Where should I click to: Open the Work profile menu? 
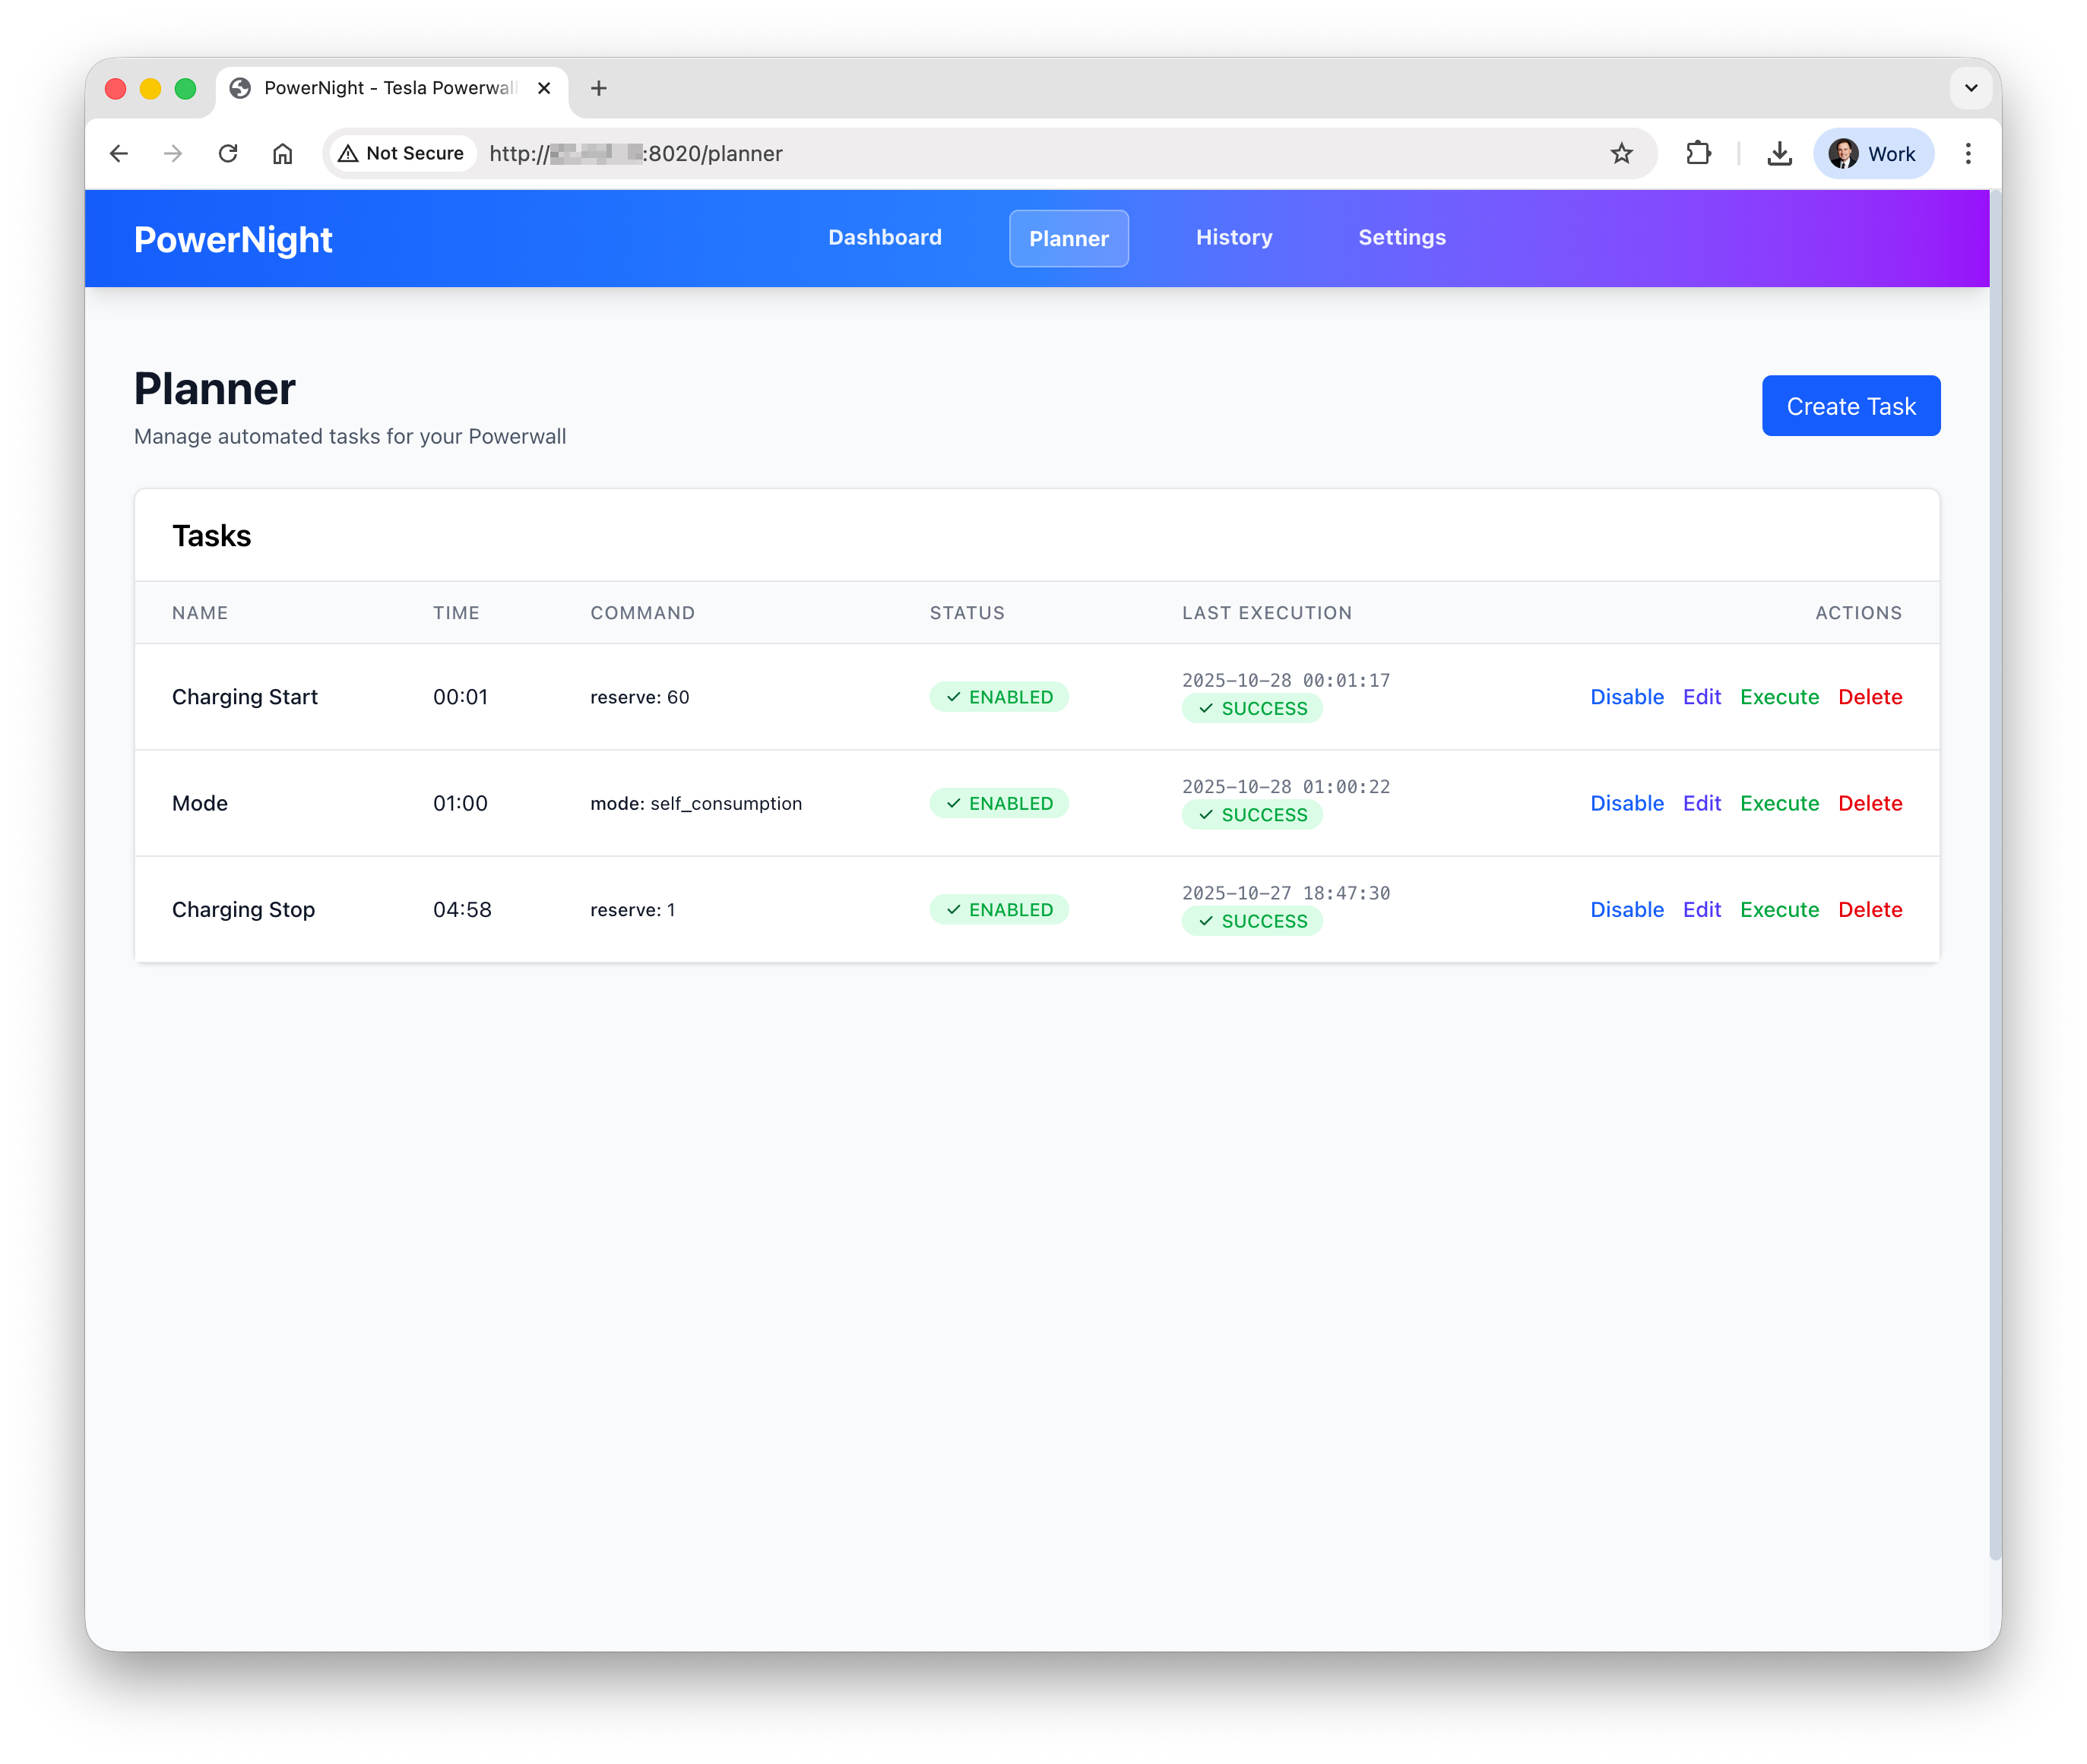click(x=1872, y=153)
